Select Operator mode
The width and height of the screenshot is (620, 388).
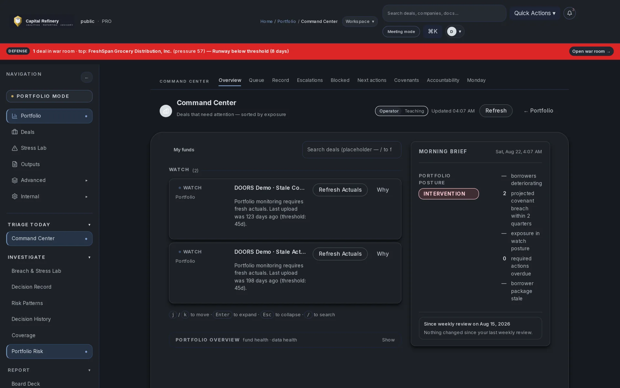coord(389,111)
